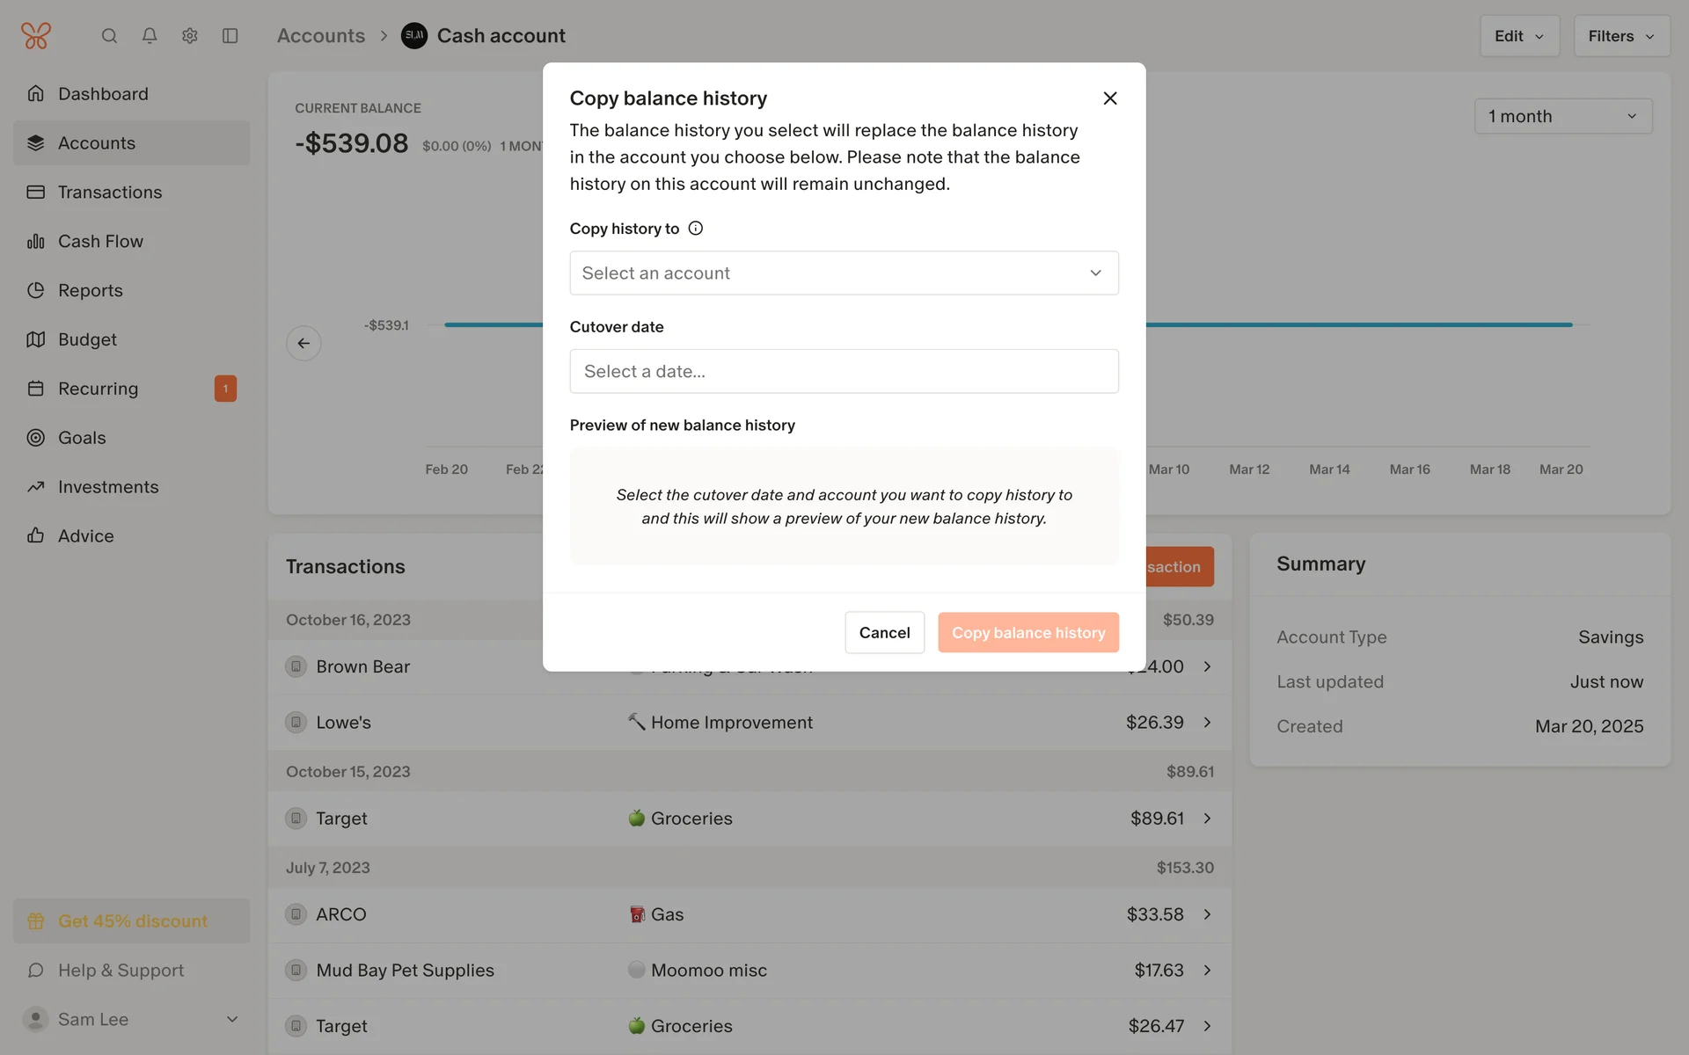Open settings gear icon
This screenshot has width=1689, height=1055.
click(x=190, y=36)
